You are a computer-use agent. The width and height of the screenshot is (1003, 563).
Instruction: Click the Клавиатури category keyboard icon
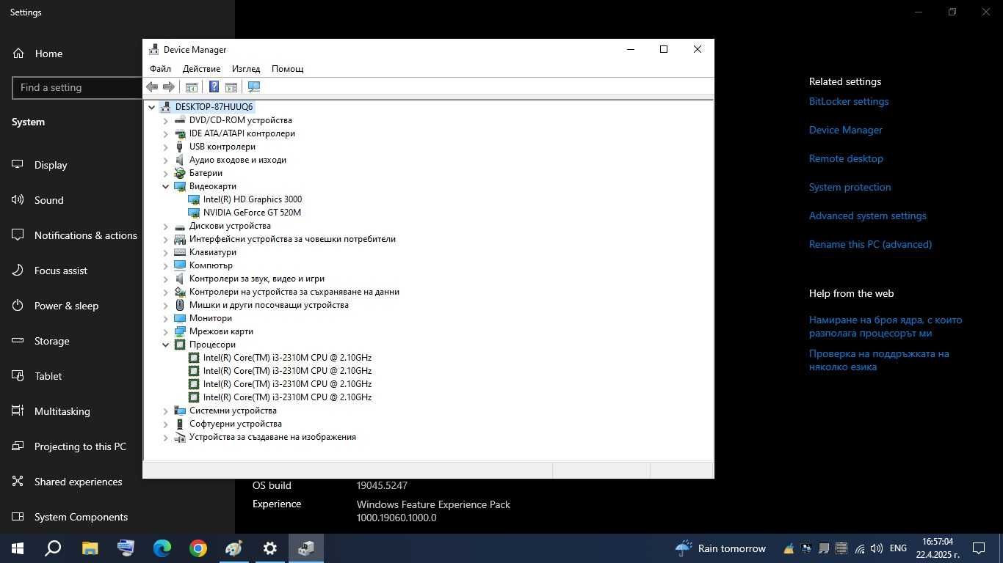[180, 252]
